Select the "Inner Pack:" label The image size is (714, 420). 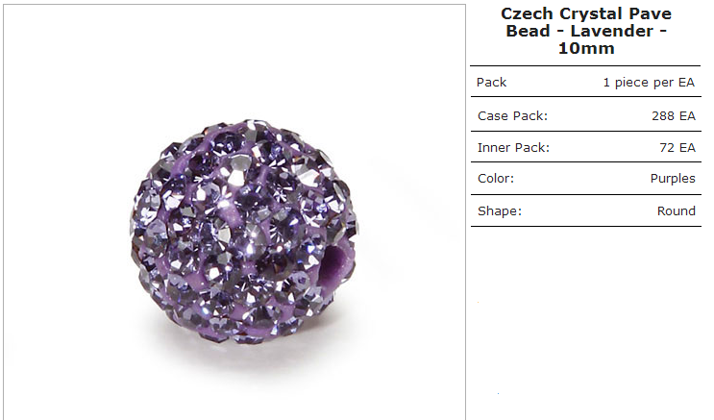(x=513, y=148)
